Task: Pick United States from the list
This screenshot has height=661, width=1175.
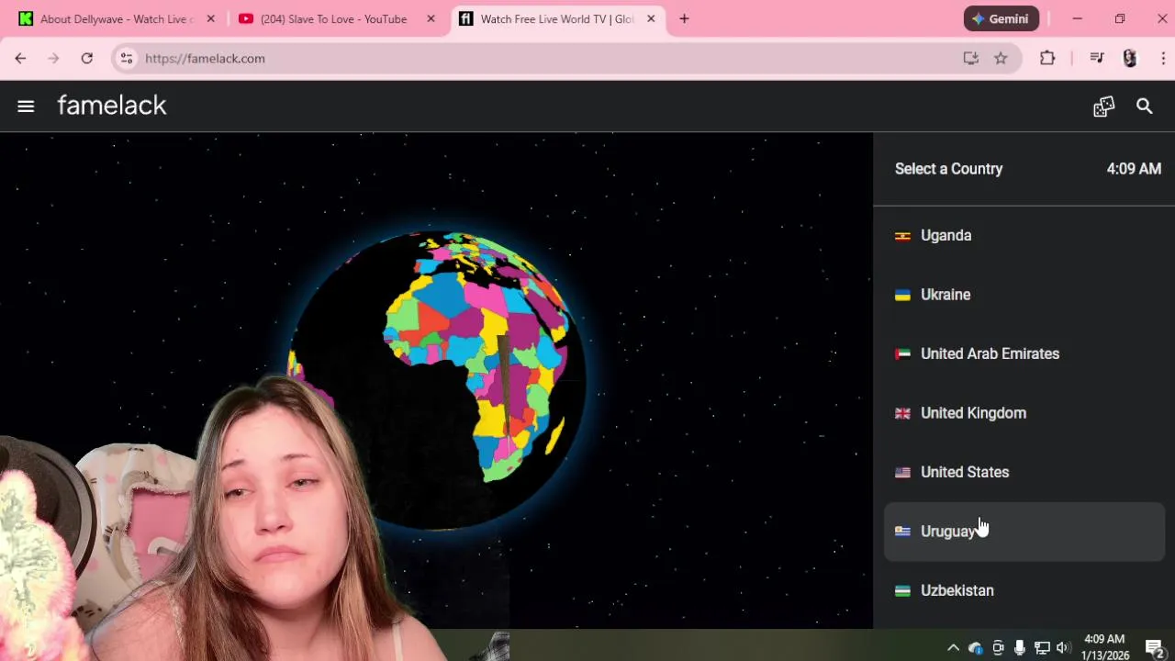Action: tap(1024, 472)
